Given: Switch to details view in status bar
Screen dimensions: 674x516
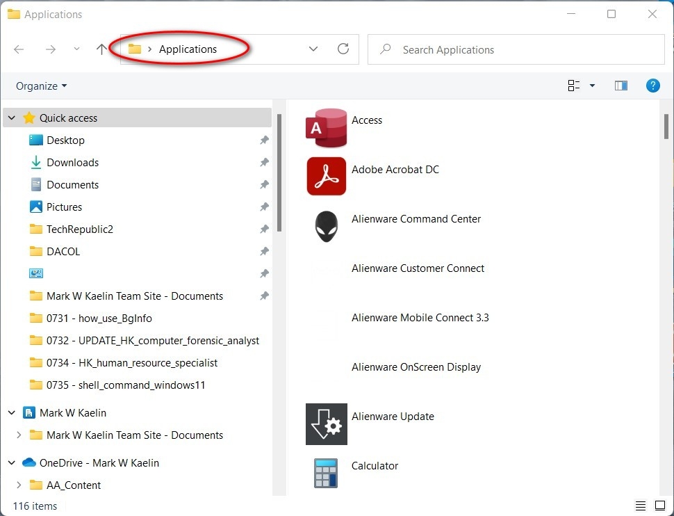Looking at the screenshot, I should [640, 506].
